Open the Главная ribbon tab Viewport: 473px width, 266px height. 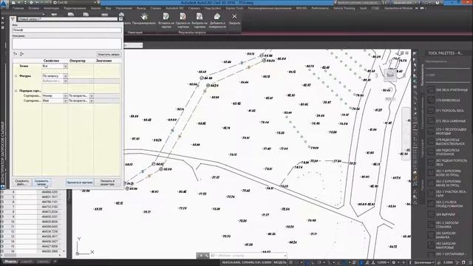[x=18, y=8]
